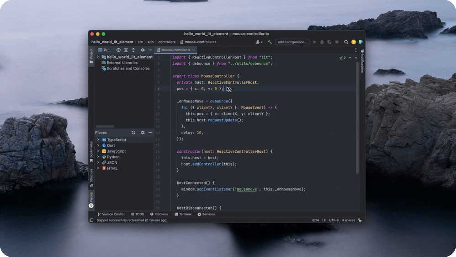Open the Notifications sidebar bell

click(x=362, y=52)
